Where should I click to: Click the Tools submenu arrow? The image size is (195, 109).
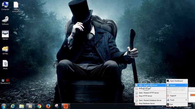[x=186, y=100]
